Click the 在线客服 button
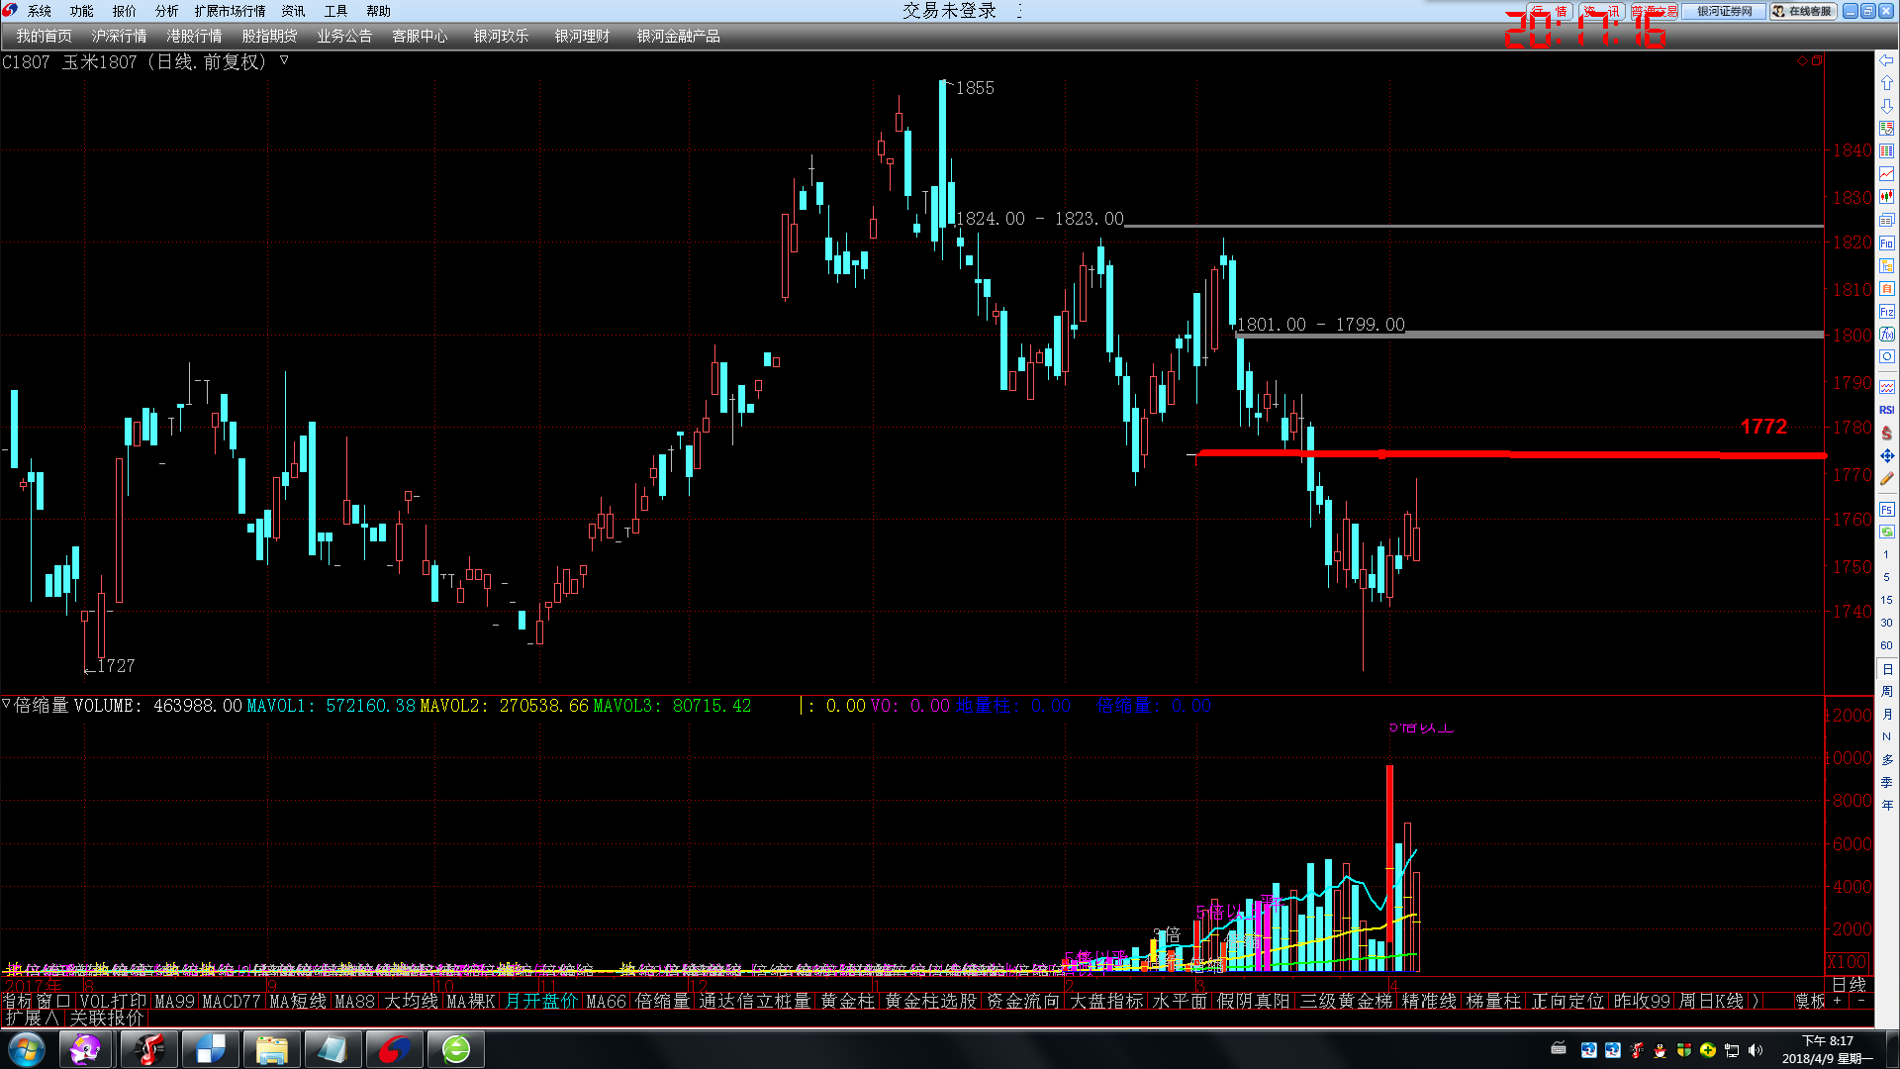Viewport: 1900px width, 1069px height. click(x=1803, y=11)
